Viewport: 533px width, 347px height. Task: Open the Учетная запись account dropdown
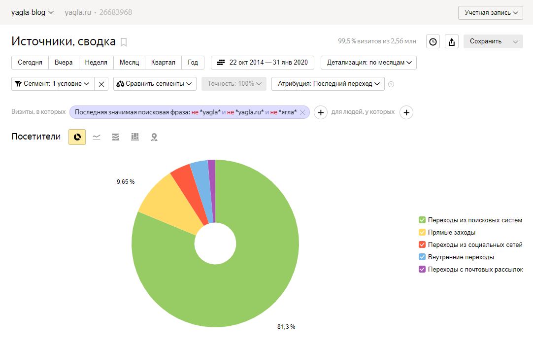click(x=490, y=13)
